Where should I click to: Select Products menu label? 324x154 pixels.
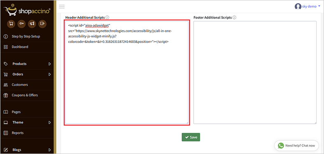19,64
